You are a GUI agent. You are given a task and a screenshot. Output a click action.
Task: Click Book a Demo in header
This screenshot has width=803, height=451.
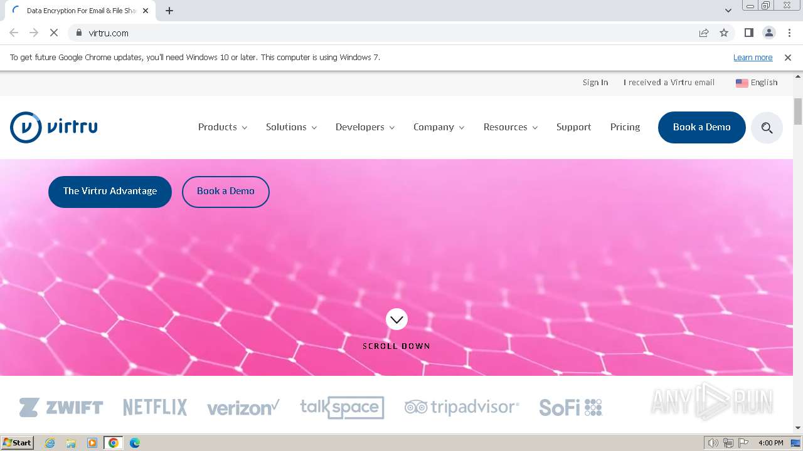[701, 127]
